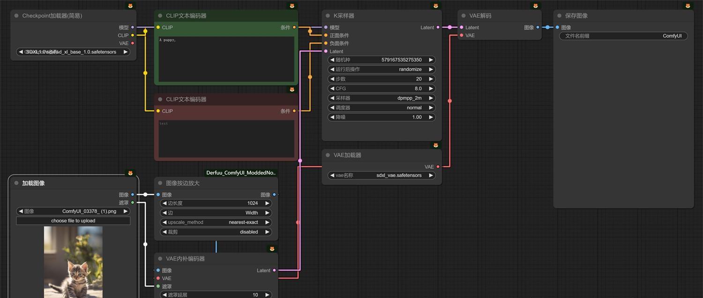This screenshot has height=298, width=703.
Task: Click the 条件 output port of red CLIP node
Action: 294,111
